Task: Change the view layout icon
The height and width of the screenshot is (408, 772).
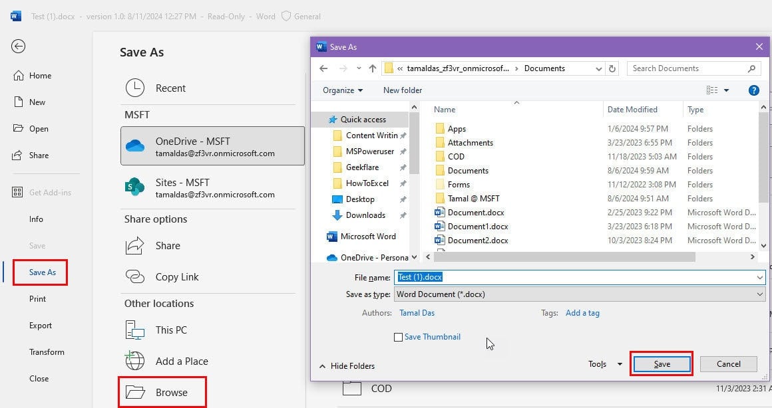Action: coord(712,90)
